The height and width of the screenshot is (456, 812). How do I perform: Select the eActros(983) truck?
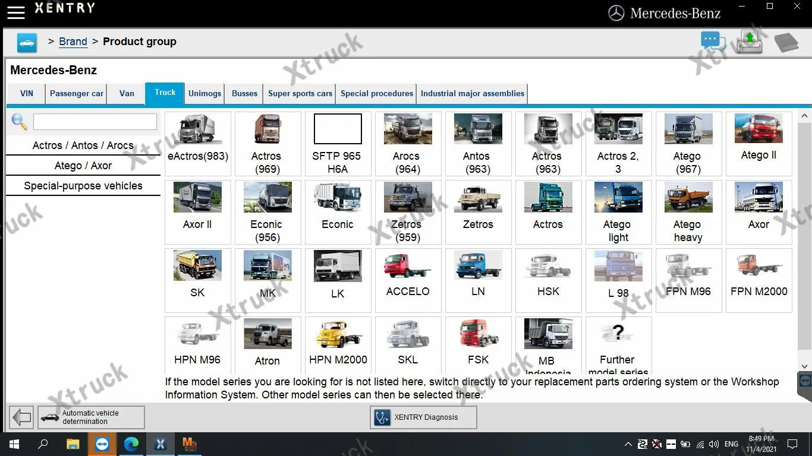(198, 144)
